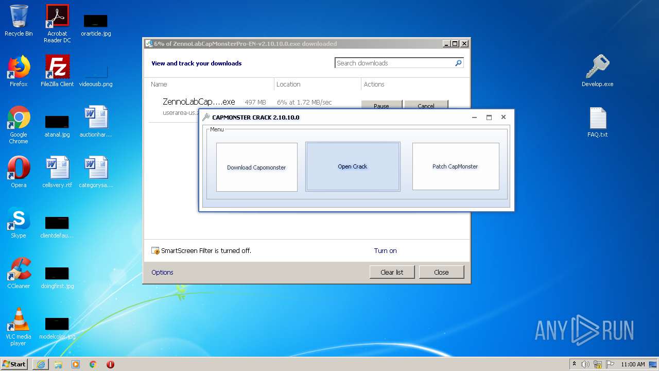Minimize the CAPMONSTER CRACK window
659x371 pixels.
[474, 117]
